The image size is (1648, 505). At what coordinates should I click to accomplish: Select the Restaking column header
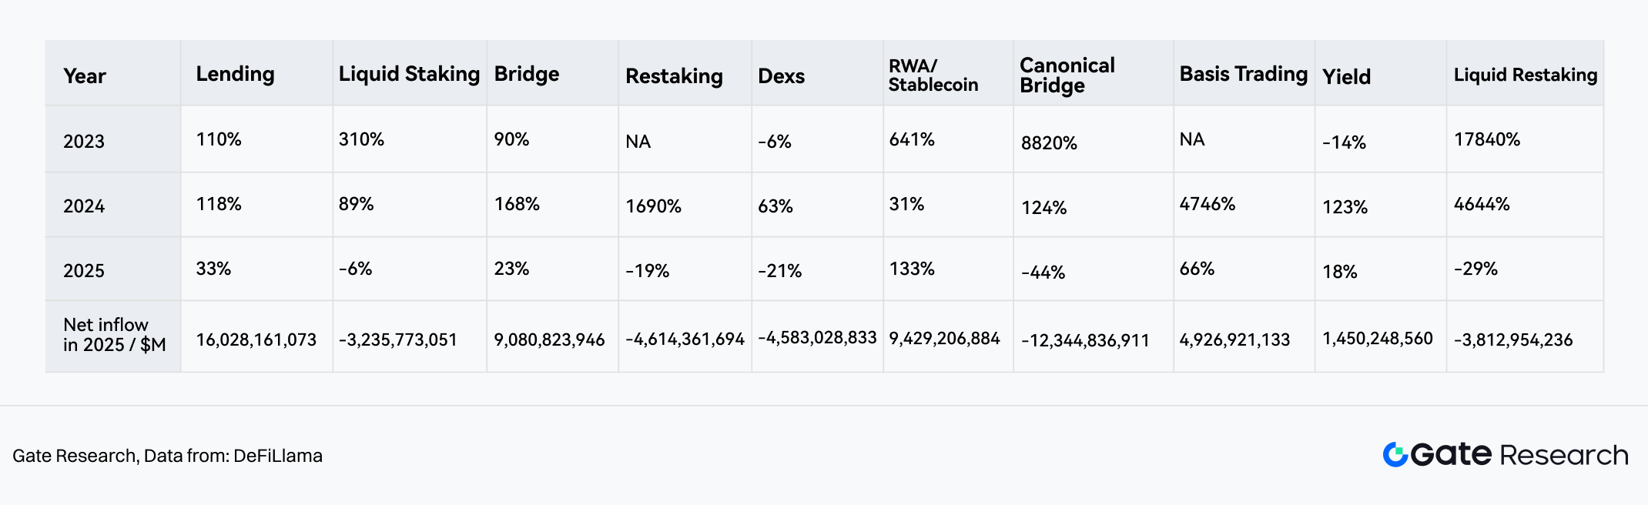(x=674, y=76)
